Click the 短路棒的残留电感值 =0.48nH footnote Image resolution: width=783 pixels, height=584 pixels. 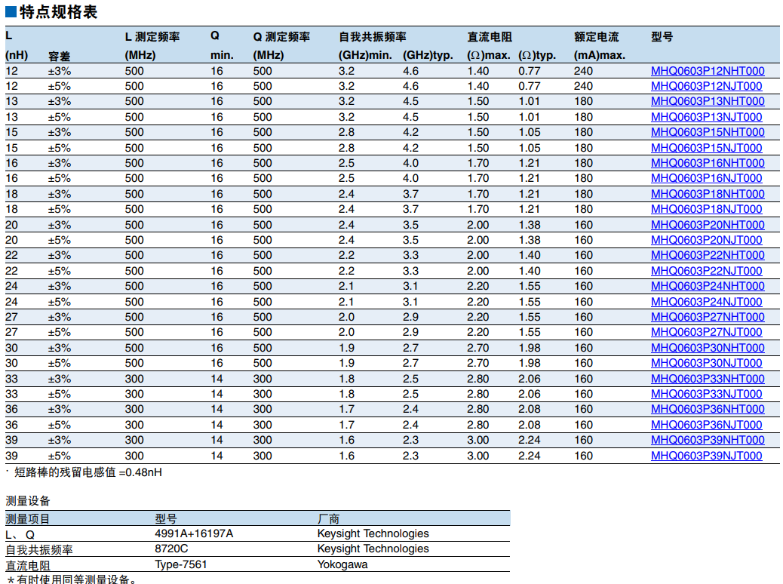coord(88,472)
